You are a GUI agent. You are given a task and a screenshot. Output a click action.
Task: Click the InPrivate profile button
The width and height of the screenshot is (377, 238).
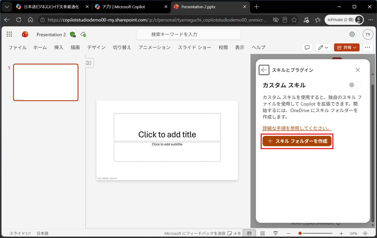click(344, 20)
